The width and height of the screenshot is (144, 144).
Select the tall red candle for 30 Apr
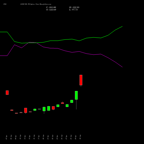tap(81, 80)
